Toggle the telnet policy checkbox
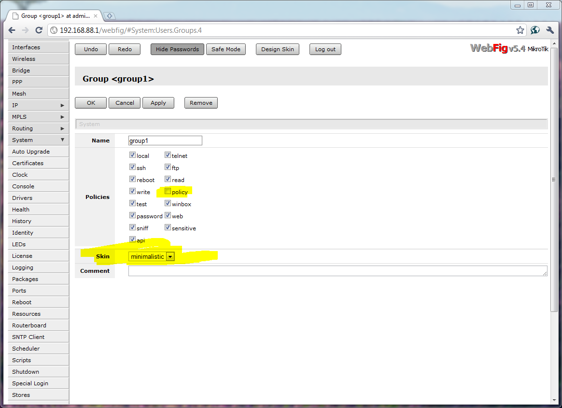The image size is (562, 408). click(168, 155)
